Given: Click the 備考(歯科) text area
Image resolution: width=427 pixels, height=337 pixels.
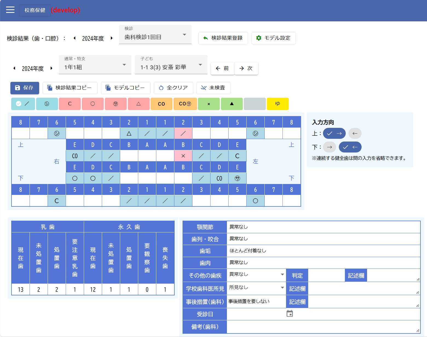Looking at the screenshot, I should click(324, 327).
